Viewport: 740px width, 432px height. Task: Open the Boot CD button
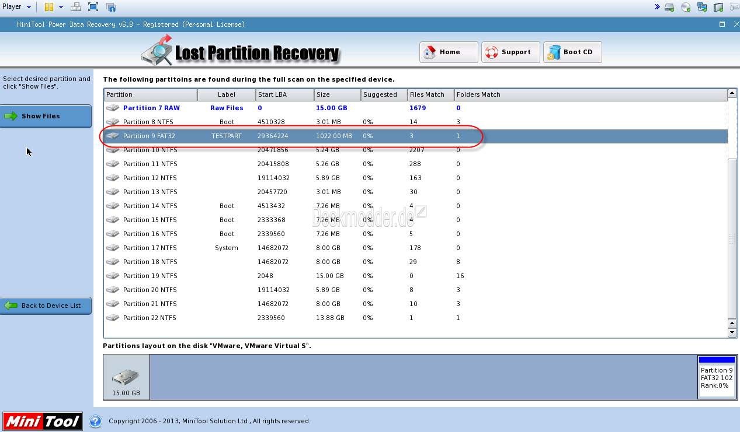coord(572,52)
